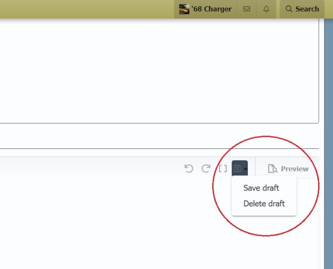Click the blue-gray page margin on right
The image size is (333, 269).
[x=329, y=134]
